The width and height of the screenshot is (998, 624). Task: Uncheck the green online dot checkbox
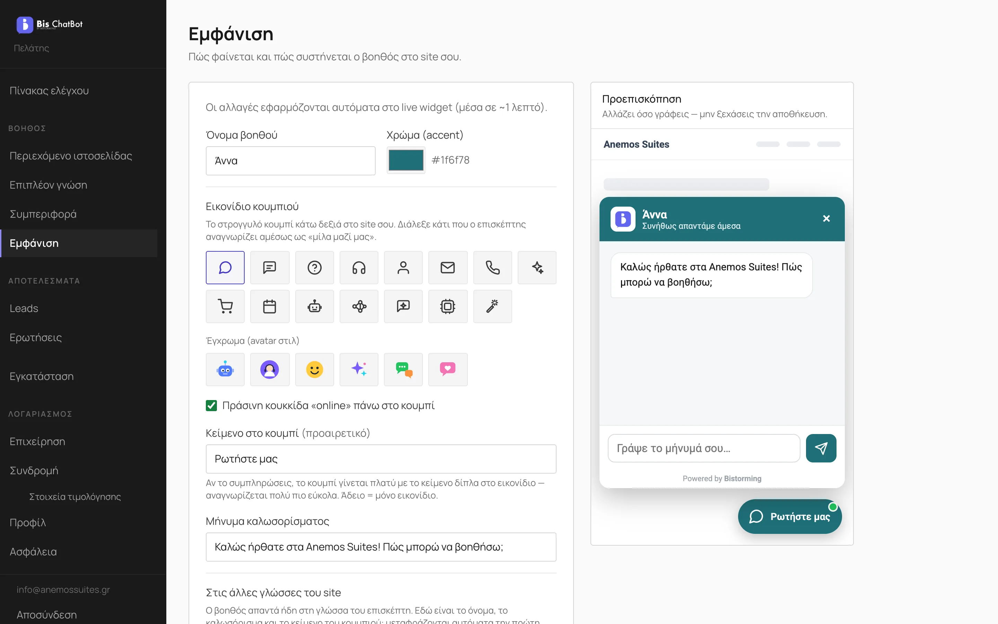click(212, 405)
